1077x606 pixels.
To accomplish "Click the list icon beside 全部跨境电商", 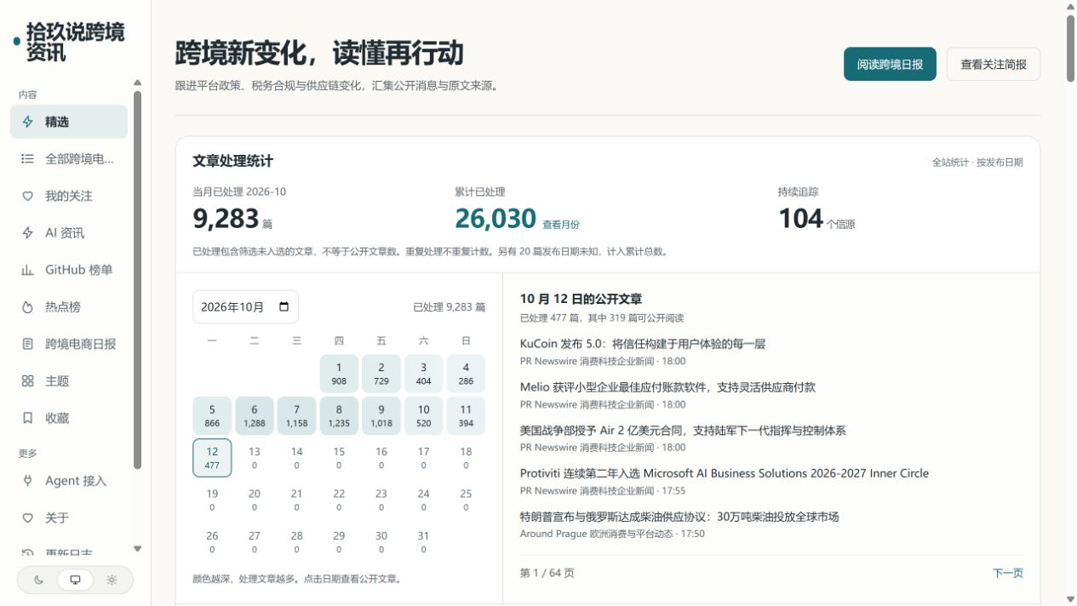I will [27, 158].
